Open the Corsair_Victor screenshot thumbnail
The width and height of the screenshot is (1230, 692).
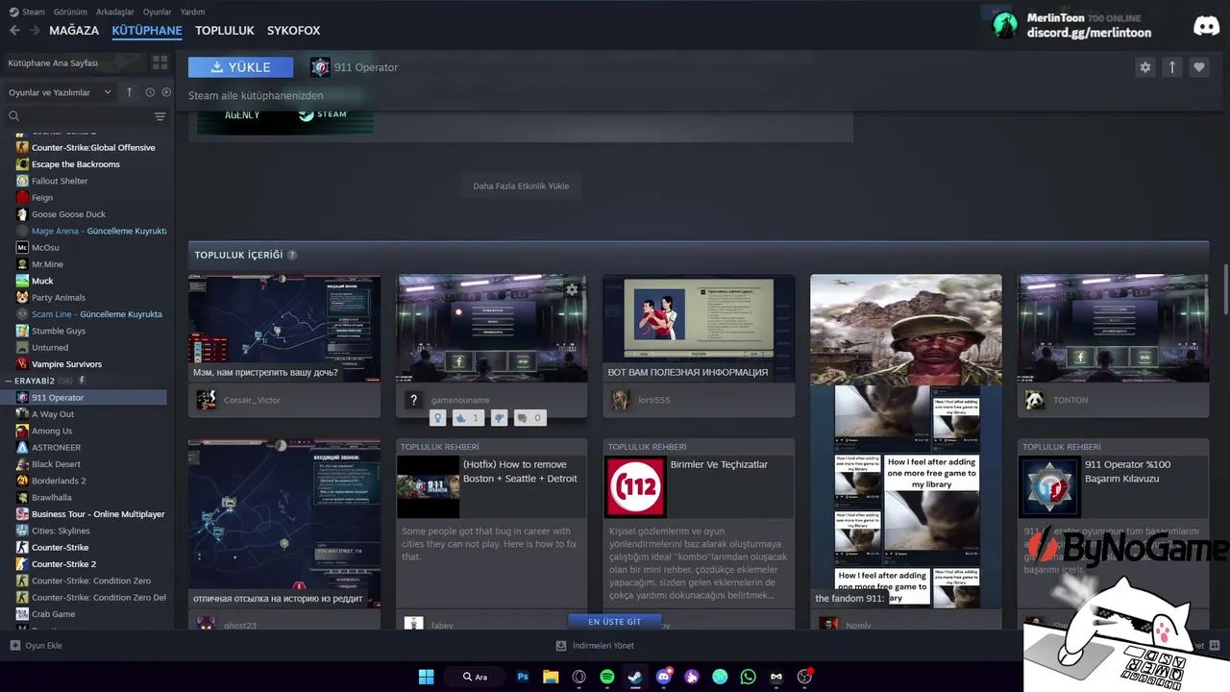click(x=284, y=329)
